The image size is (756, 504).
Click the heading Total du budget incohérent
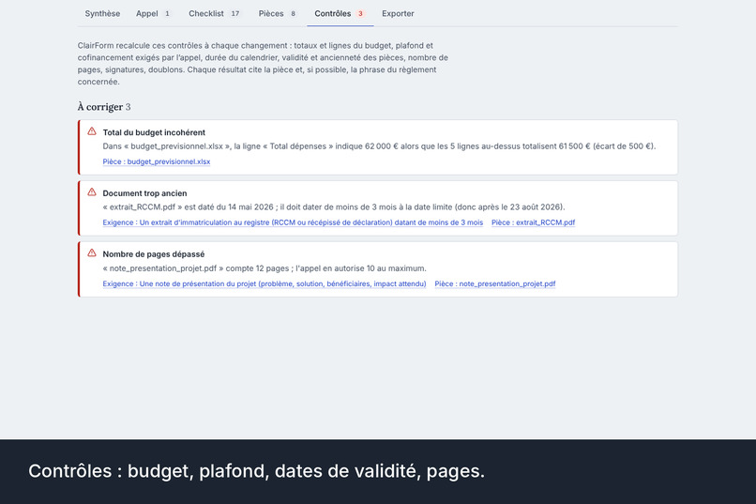(x=154, y=132)
